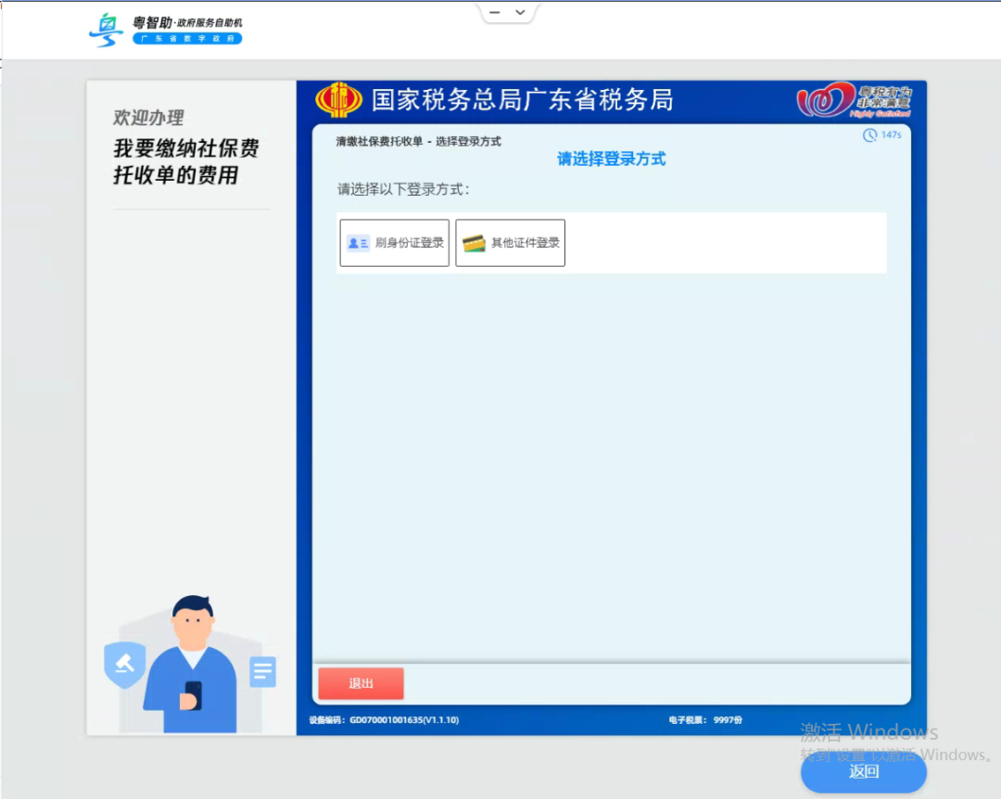
Task: Expand the chevron dropdown at the top center
Action: pyautogui.click(x=520, y=12)
